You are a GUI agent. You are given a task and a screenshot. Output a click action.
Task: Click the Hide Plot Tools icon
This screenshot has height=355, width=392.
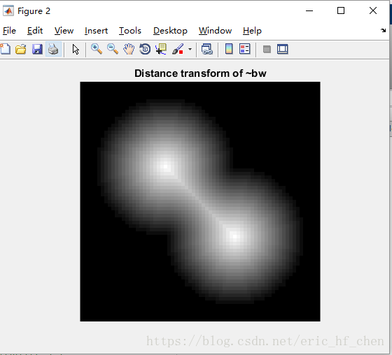pos(267,49)
